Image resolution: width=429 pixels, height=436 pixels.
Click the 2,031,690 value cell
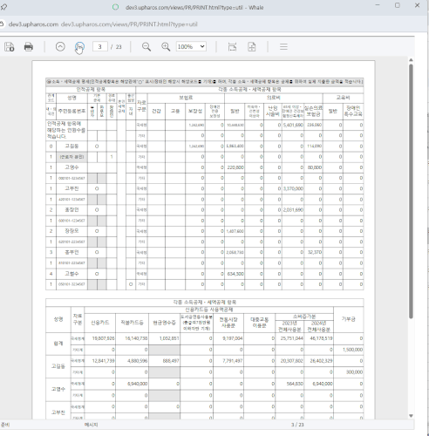click(x=293, y=210)
